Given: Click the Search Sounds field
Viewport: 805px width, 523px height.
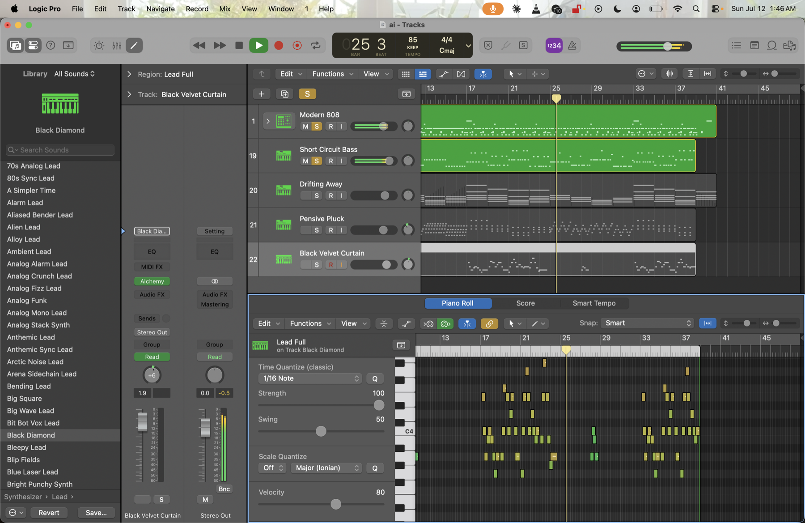Looking at the screenshot, I should tap(60, 150).
